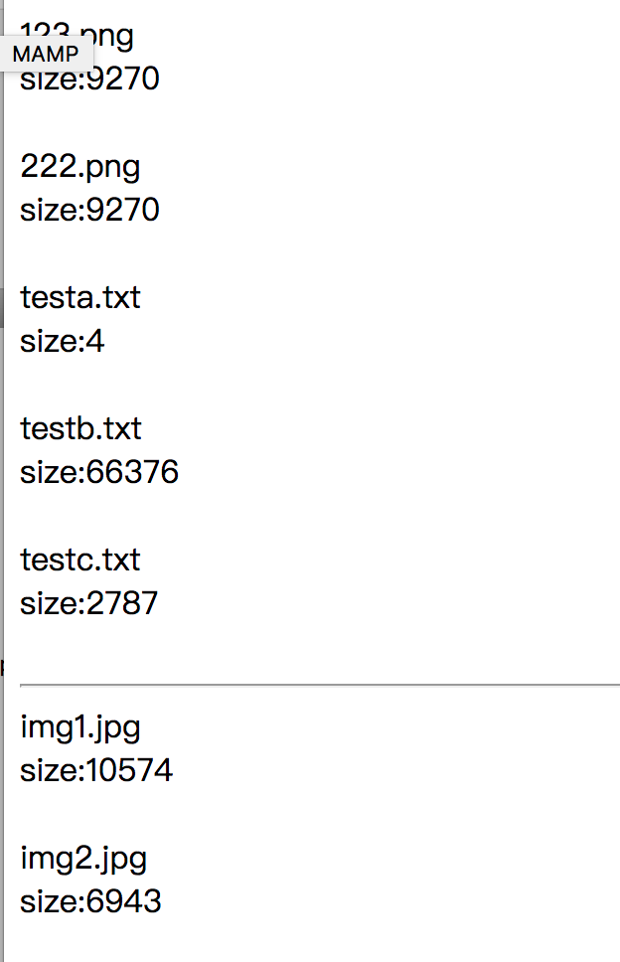This screenshot has width=620, height=962.
Task: Click the size:9270 line below 222.png
Action: [89, 210]
